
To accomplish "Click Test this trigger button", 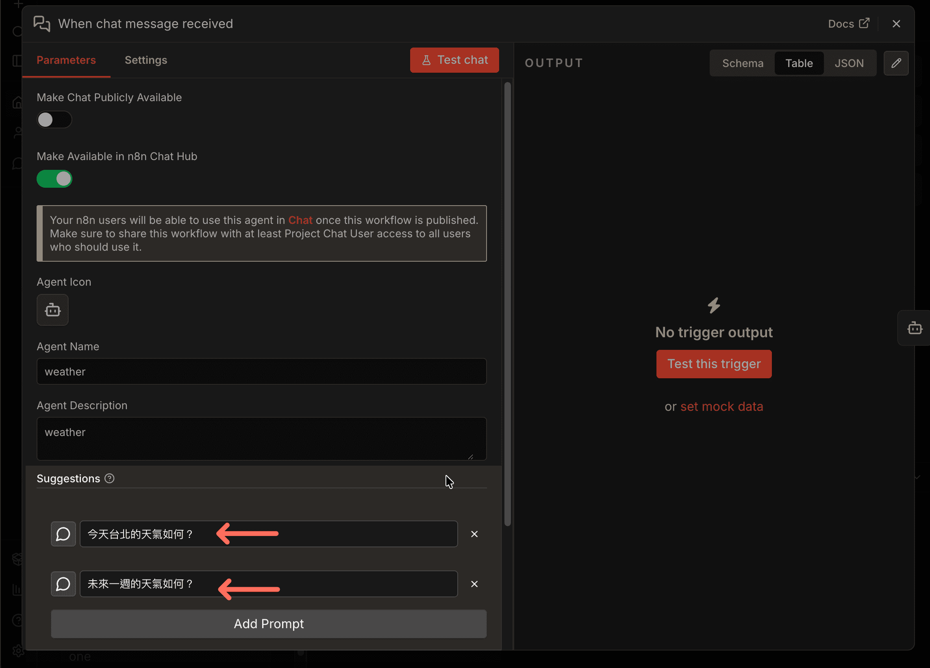I will point(713,364).
